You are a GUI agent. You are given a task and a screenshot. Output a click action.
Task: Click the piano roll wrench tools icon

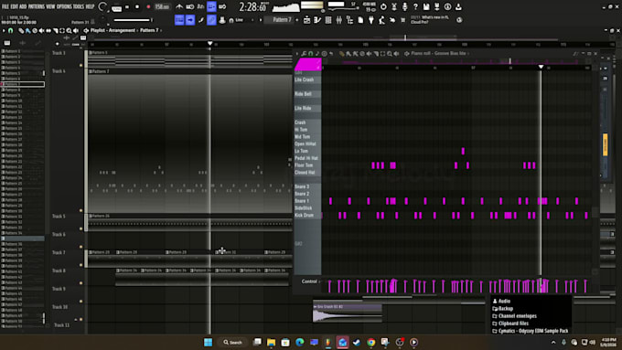coord(304,54)
